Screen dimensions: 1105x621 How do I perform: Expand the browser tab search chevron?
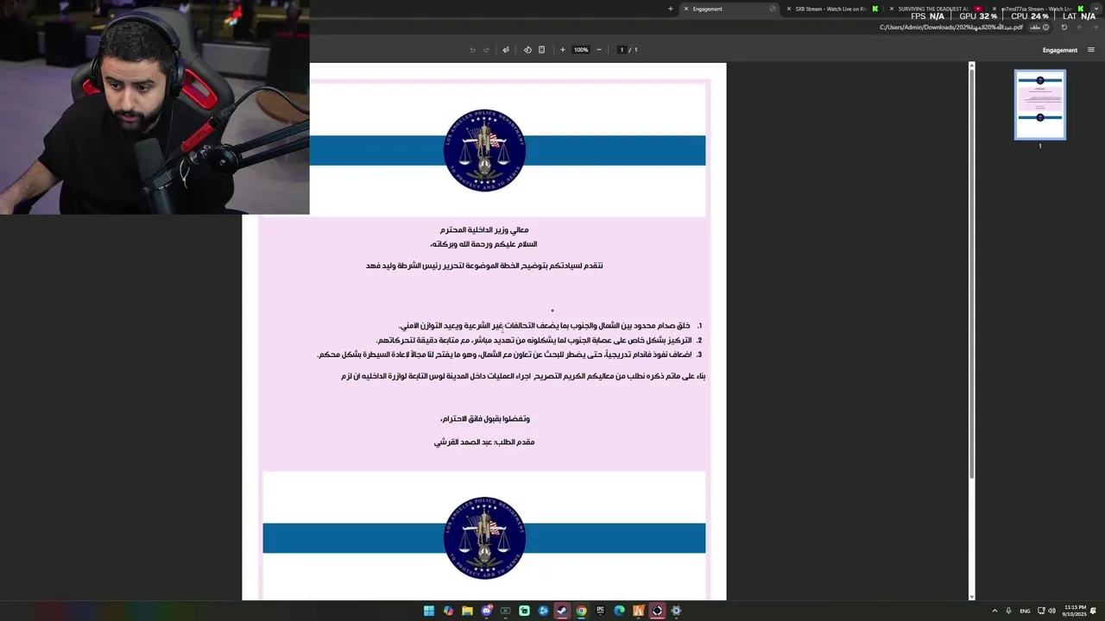point(1096,9)
